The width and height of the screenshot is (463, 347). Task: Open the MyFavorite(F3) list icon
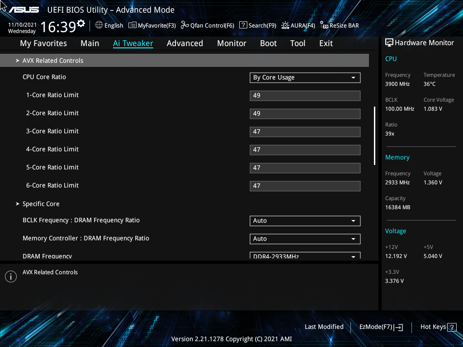pos(132,25)
